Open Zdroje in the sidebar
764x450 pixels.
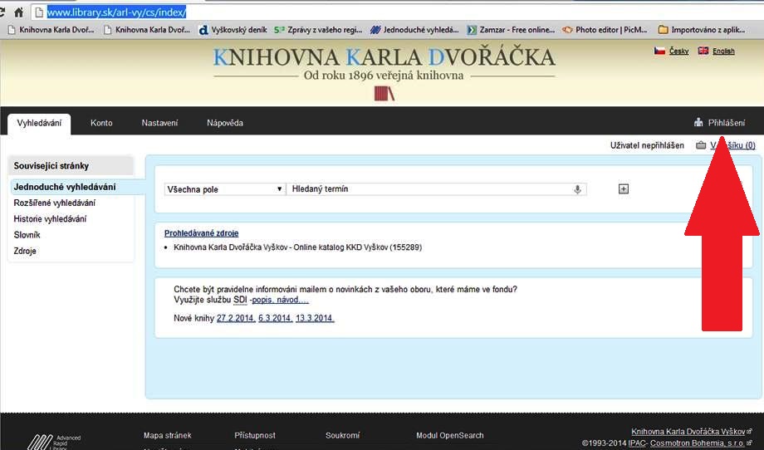click(x=25, y=252)
